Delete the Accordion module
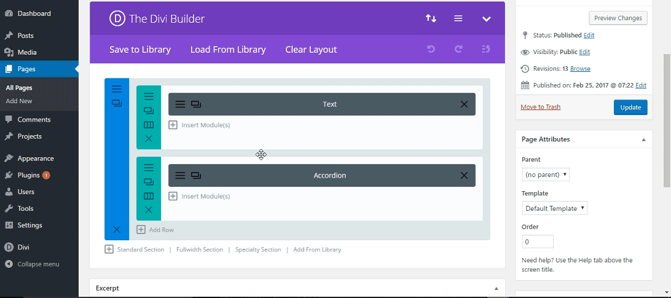Screen dimensions: 671x298 [464, 175]
